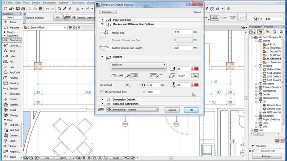
Task: Open the Dimensioning - Internal layer dropdown
Action: [132, 110]
